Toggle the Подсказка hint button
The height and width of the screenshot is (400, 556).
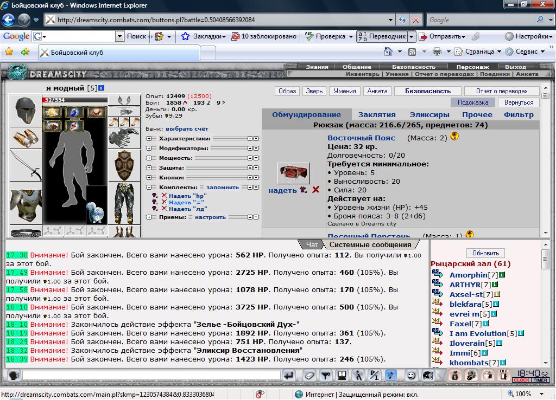[473, 102]
